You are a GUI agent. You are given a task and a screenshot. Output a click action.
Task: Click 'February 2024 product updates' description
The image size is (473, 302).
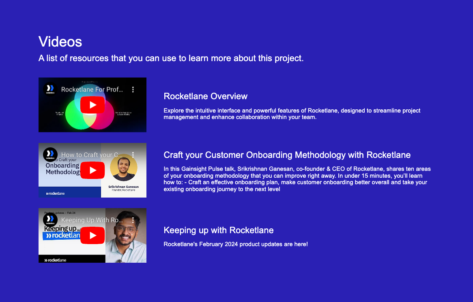236,244
